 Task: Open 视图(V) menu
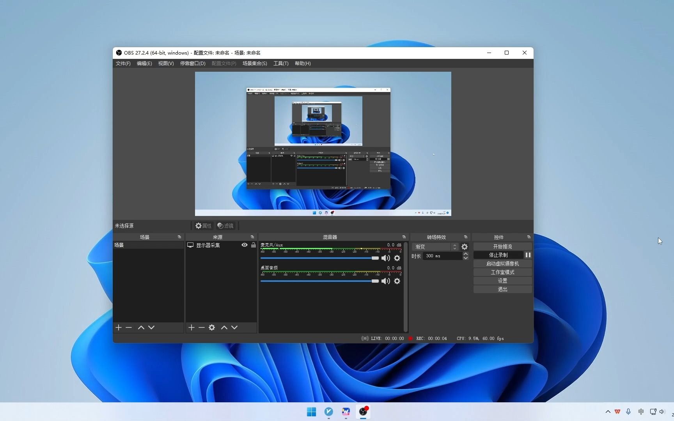[166, 64]
